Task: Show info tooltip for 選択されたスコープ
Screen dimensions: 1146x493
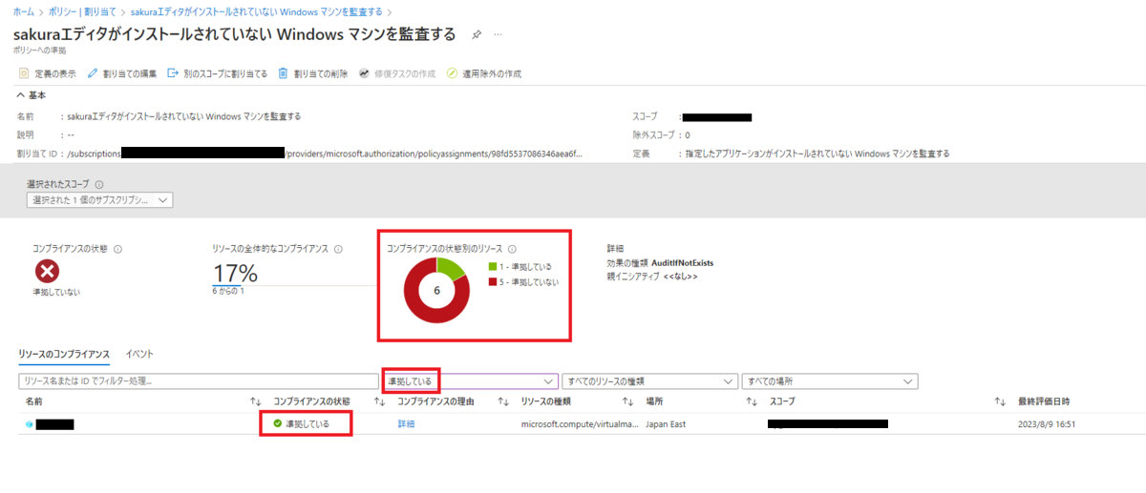Action: click(99, 186)
